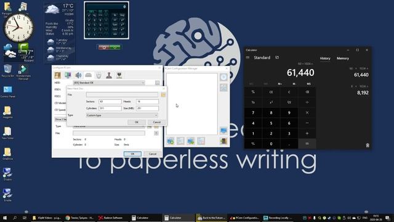
Task: Open the Mouse tab in Configure PCem
Action: pos(98,75)
